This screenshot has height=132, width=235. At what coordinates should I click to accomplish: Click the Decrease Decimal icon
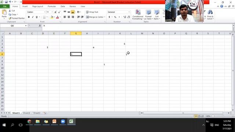[129, 17]
